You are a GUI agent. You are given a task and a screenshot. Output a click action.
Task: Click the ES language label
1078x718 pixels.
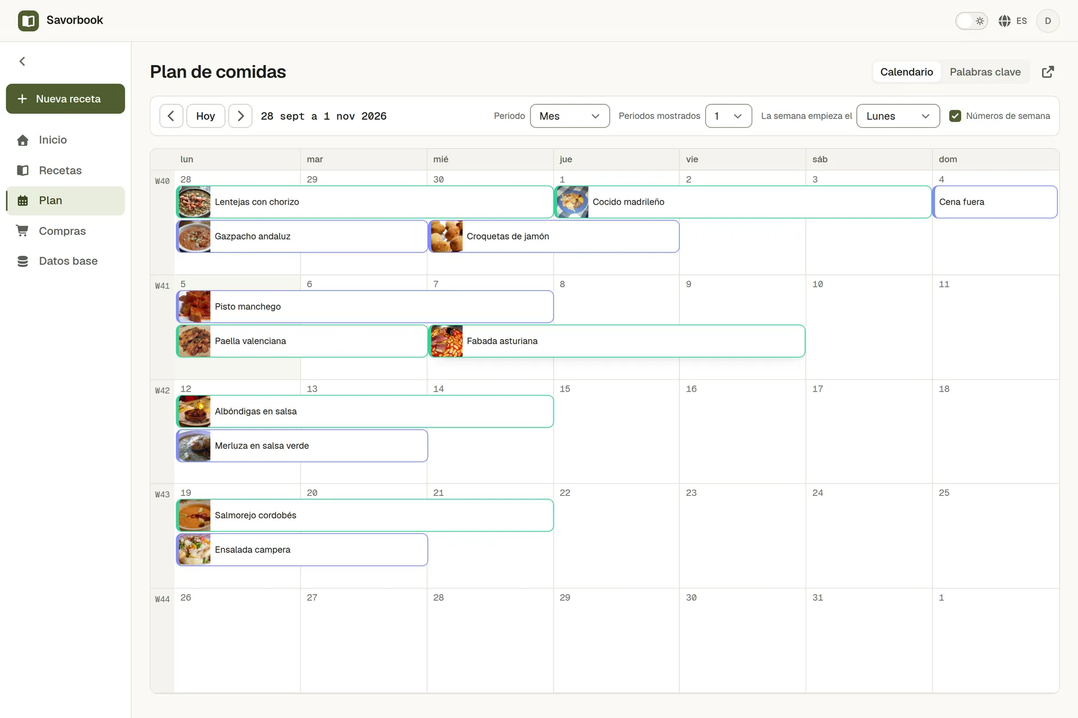click(x=1021, y=21)
